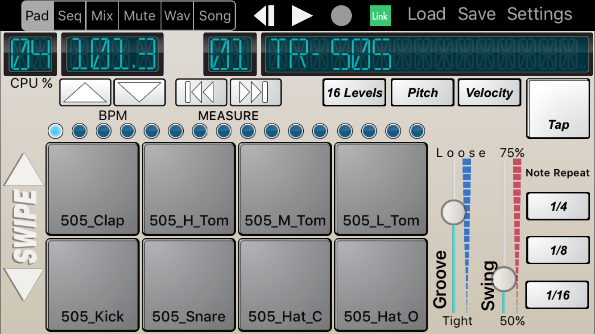Click the Groove slider knob
The image size is (595, 334).
pyautogui.click(x=454, y=212)
